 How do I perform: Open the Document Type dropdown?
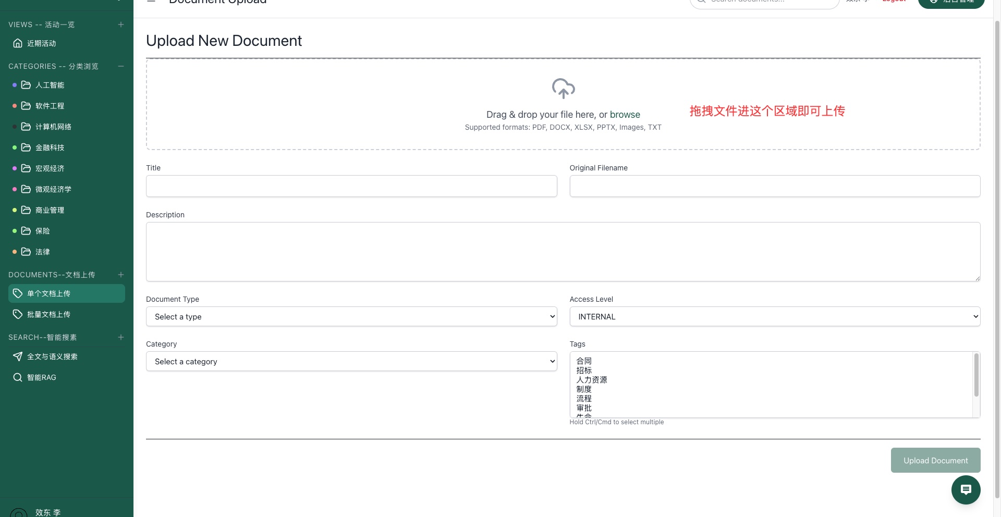pos(351,316)
